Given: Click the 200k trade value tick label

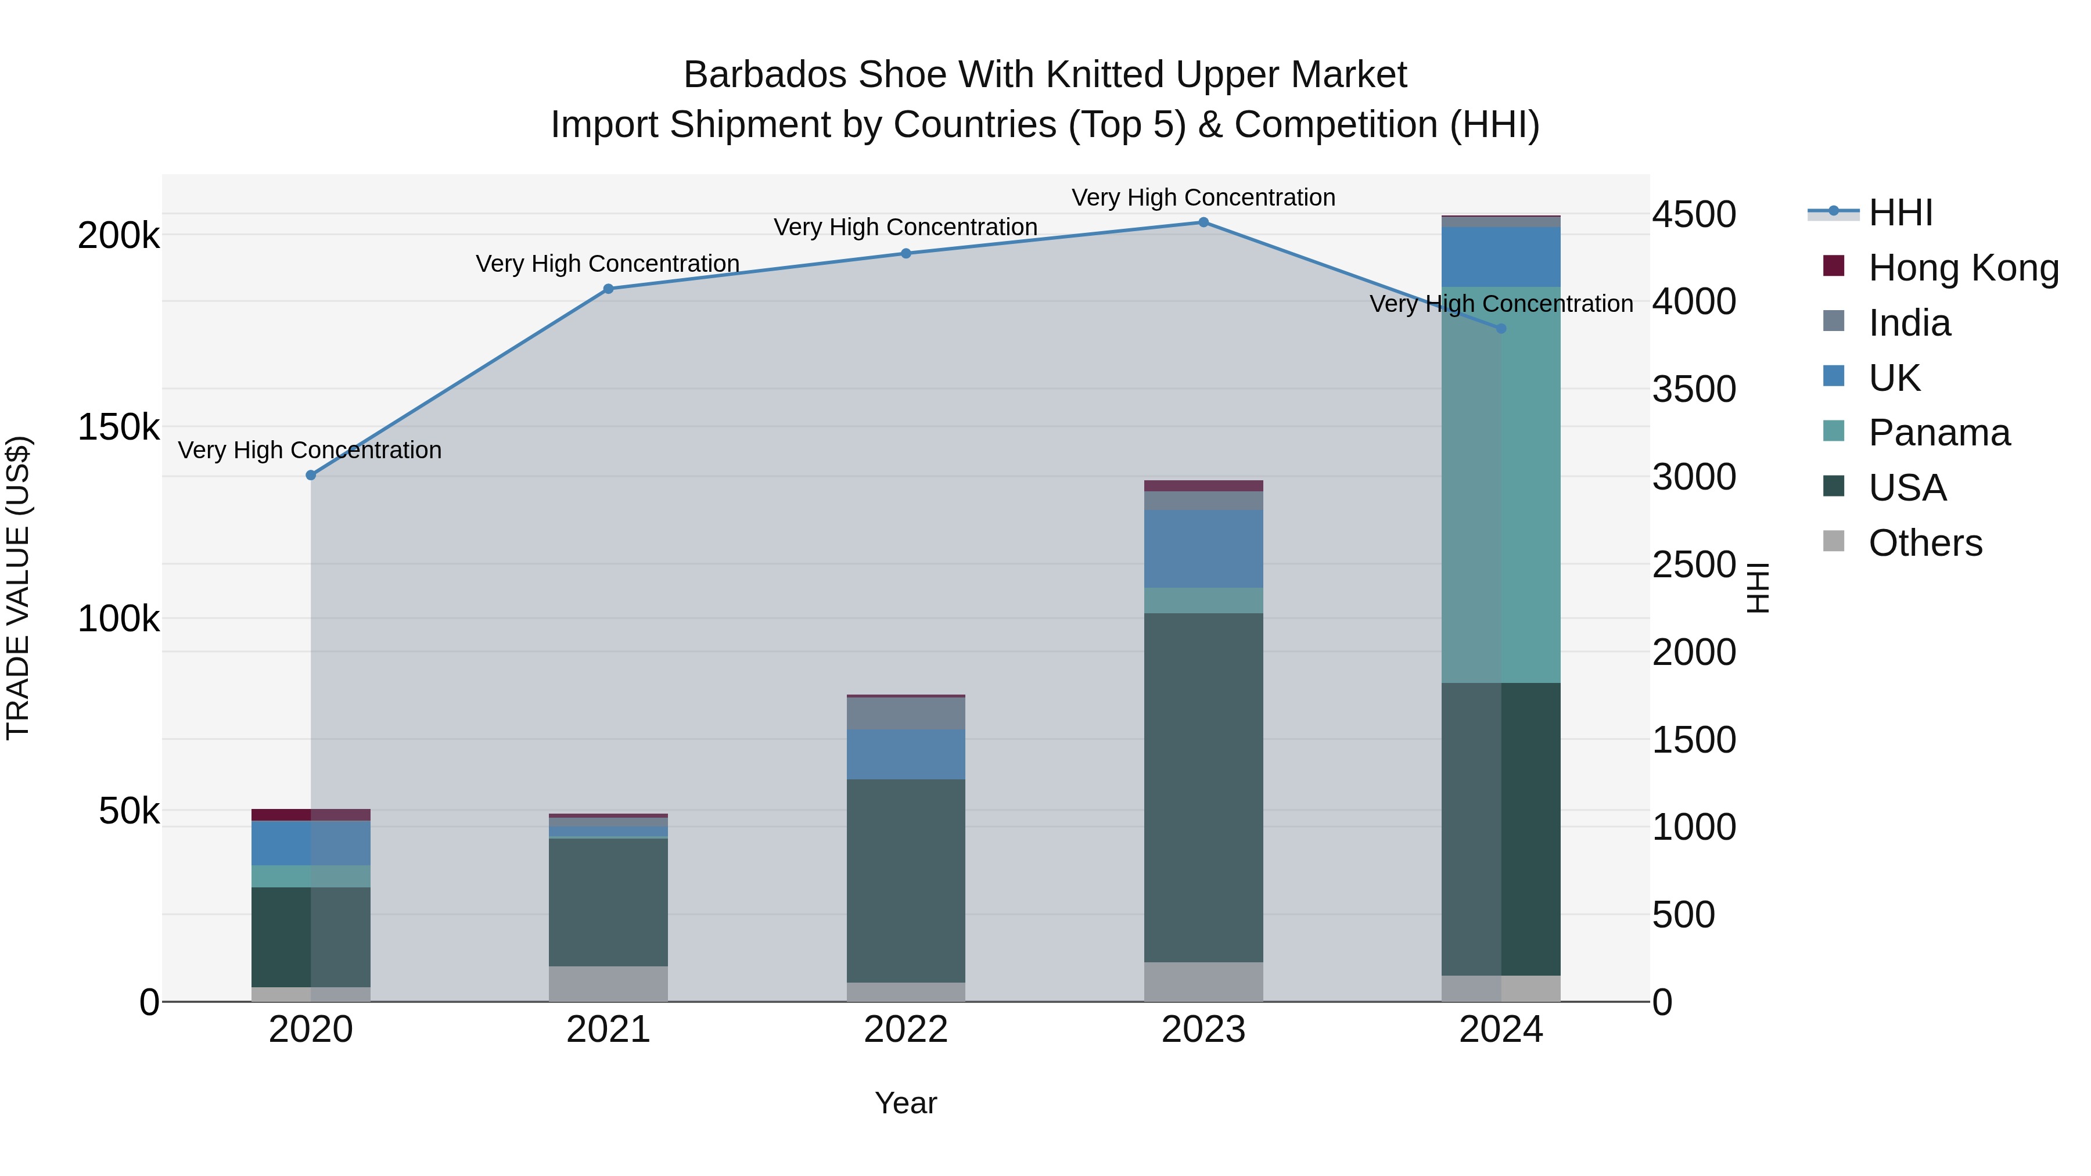Looking at the screenshot, I should [118, 236].
